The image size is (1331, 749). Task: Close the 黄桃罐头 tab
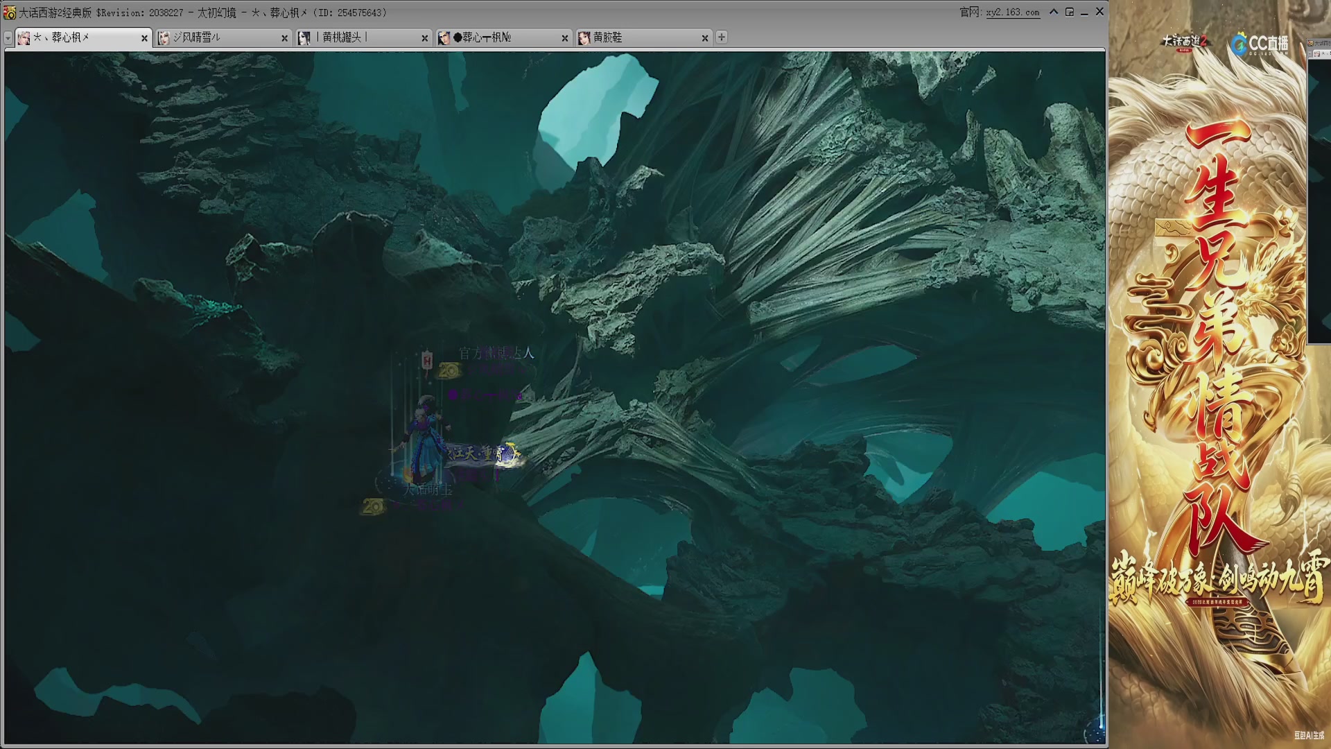point(424,39)
